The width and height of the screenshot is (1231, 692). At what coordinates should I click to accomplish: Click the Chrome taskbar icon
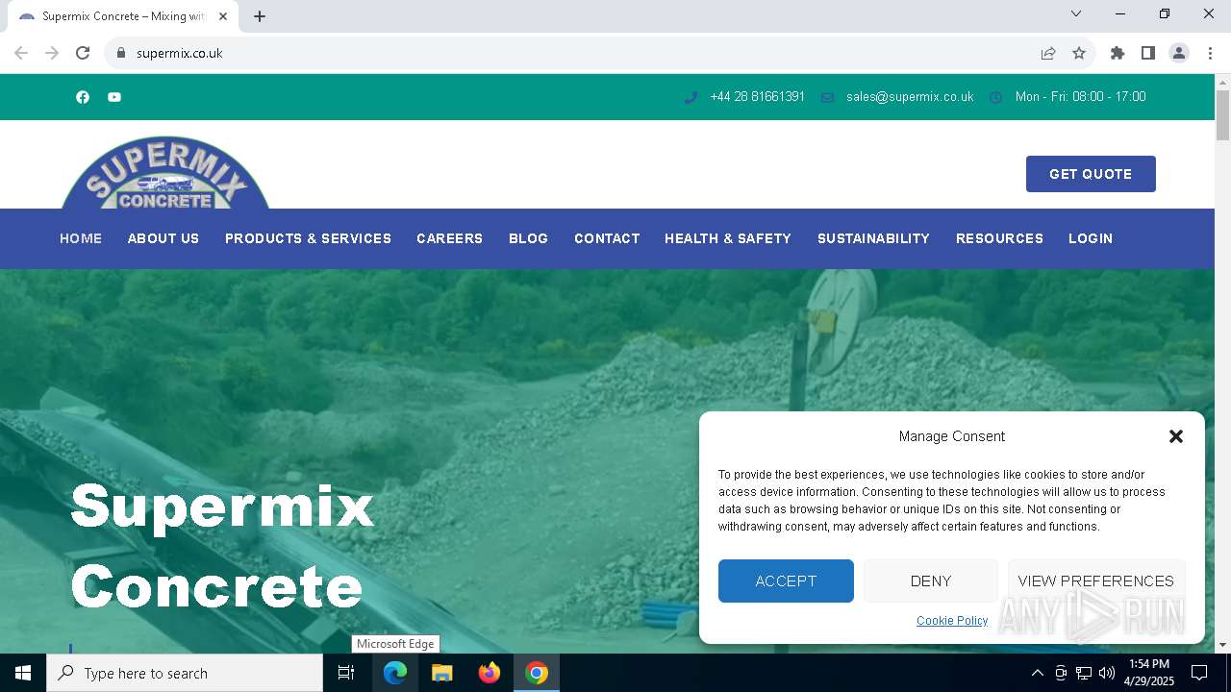point(537,673)
